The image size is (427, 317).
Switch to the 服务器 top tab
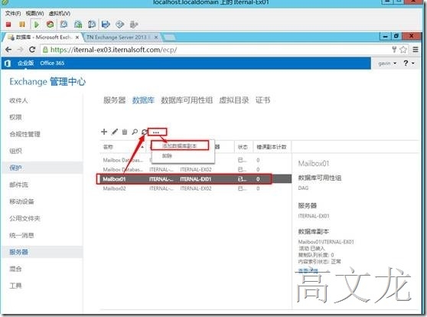pos(114,100)
